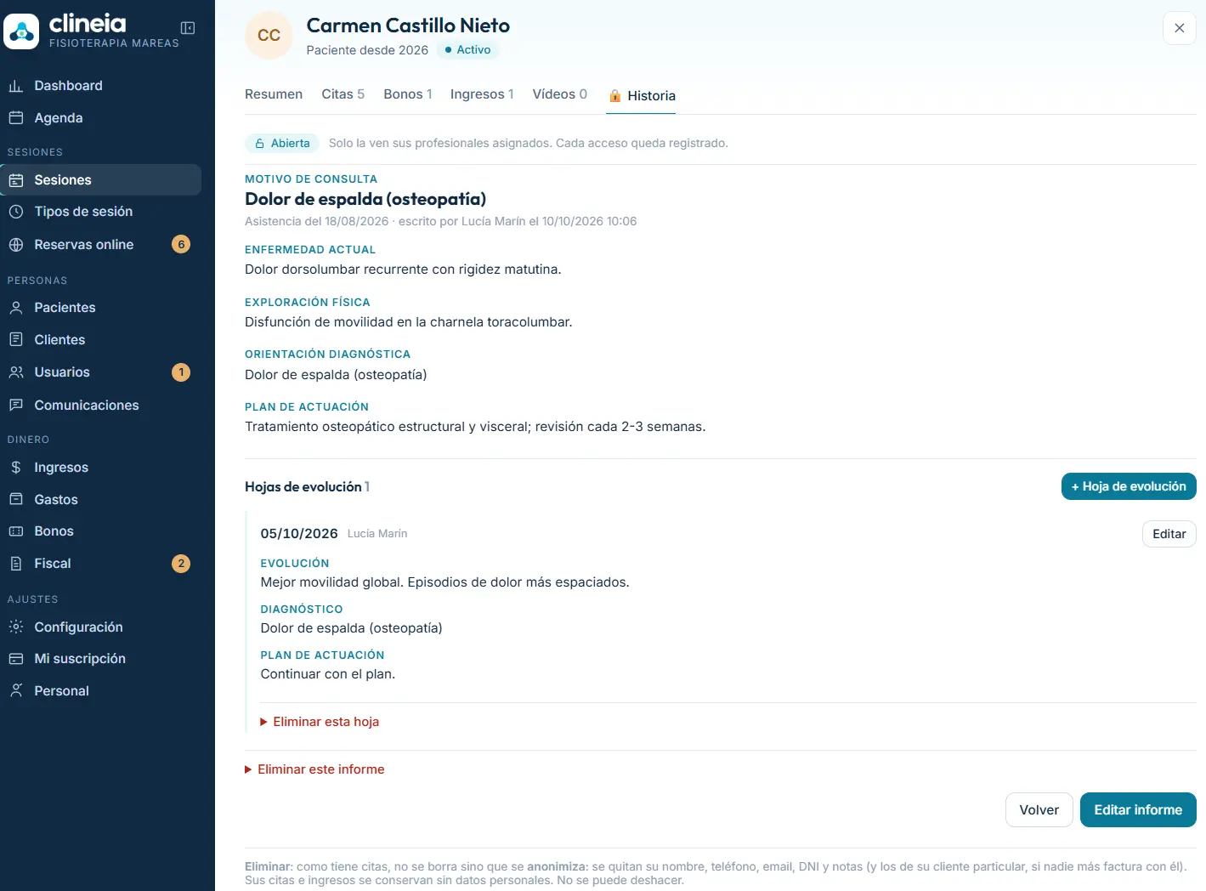Click the Abierta status badge
Screen dimensions: 1206x891
(282, 144)
